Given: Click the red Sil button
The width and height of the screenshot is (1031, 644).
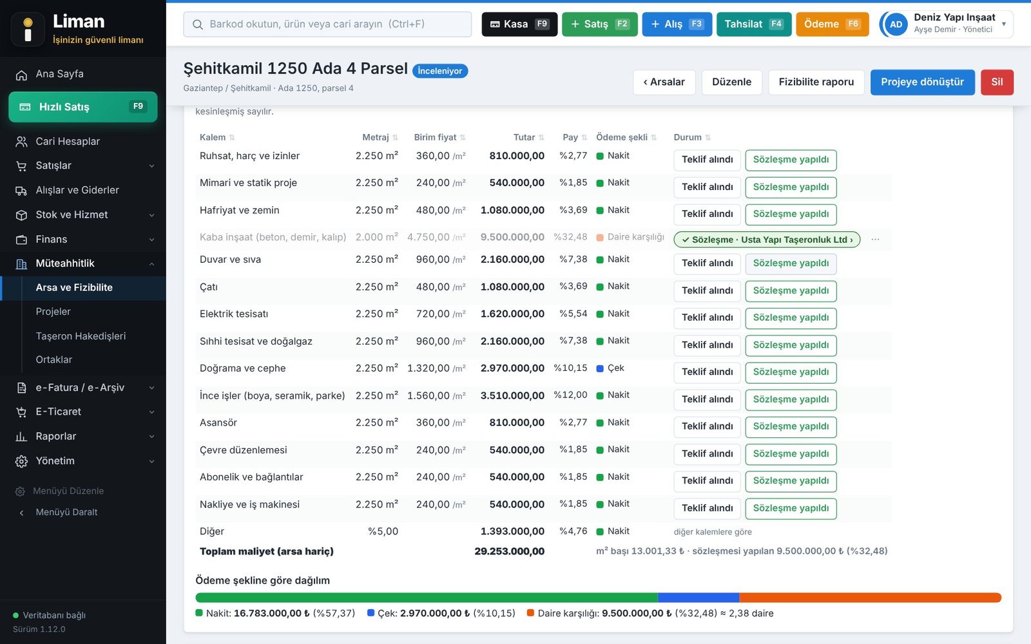Looking at the screenshot, I should [x=997, y=82].
